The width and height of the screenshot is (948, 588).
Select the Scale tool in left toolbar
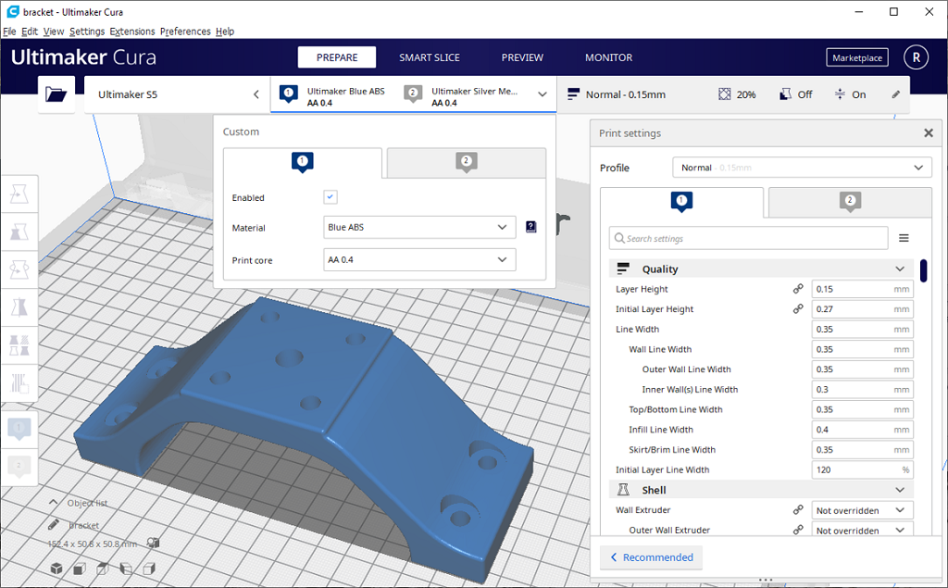pos(19,231)
